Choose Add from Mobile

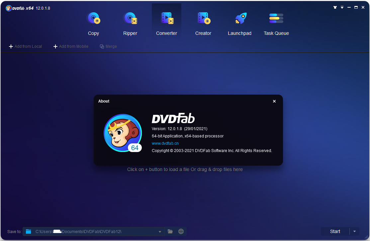tap(71, 46)
